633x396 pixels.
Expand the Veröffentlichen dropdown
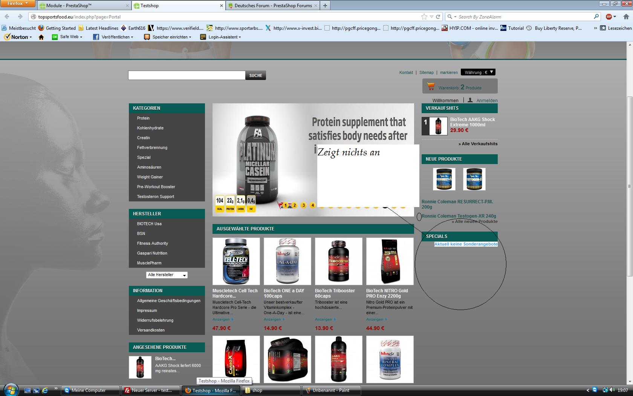(x=132, y=37)
